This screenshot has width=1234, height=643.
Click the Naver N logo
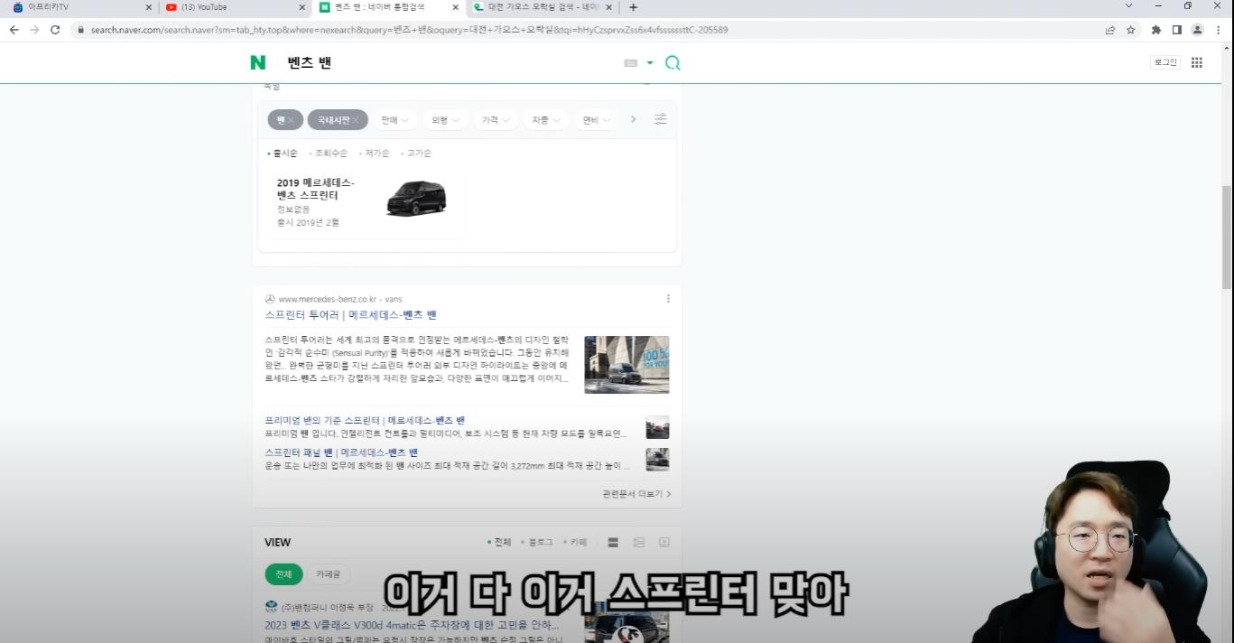pyautogui.click(x=258, y=62)
